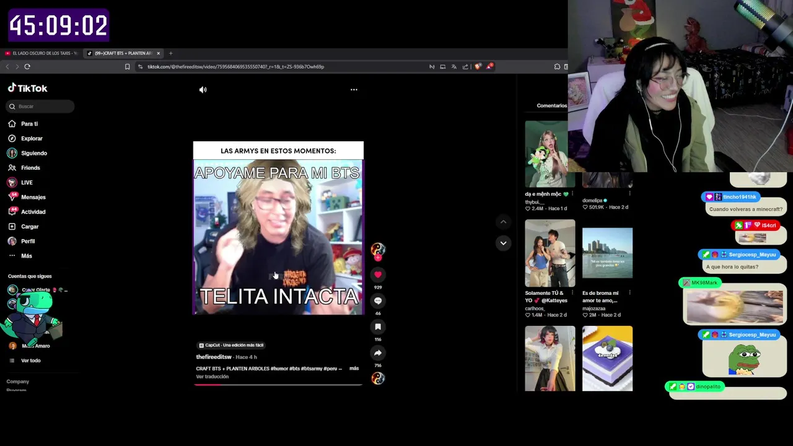Open Company footer link
793x446 pixels.
click(17, 382)
